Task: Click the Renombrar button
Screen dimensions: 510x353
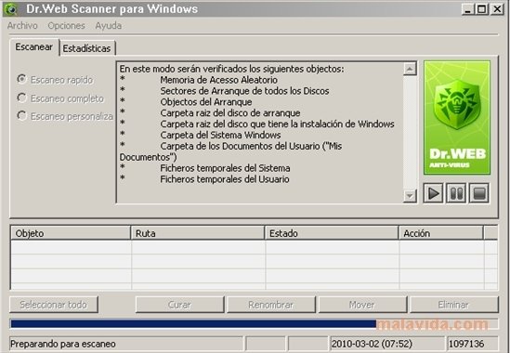Action: [271, 305]
